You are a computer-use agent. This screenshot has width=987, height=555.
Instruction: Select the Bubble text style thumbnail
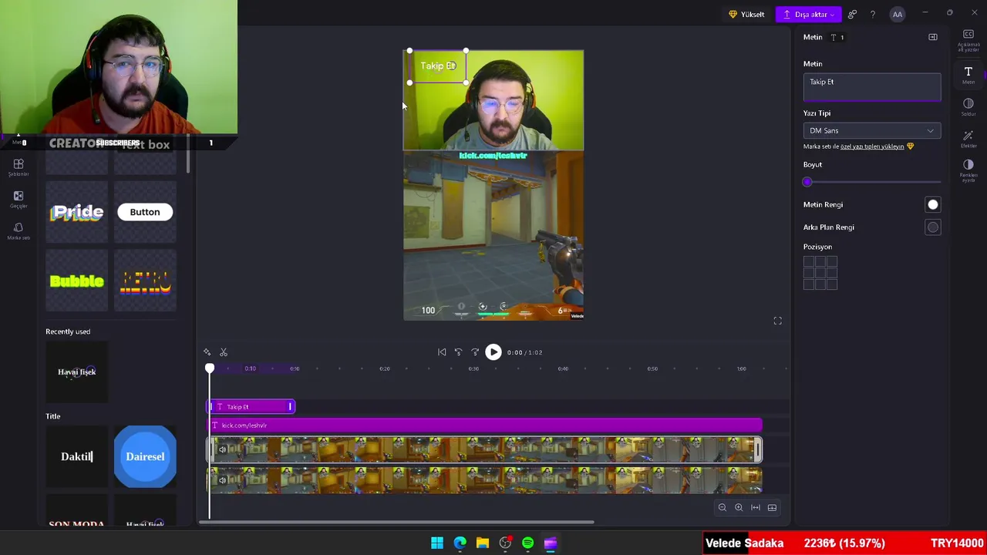coord(76,281)
